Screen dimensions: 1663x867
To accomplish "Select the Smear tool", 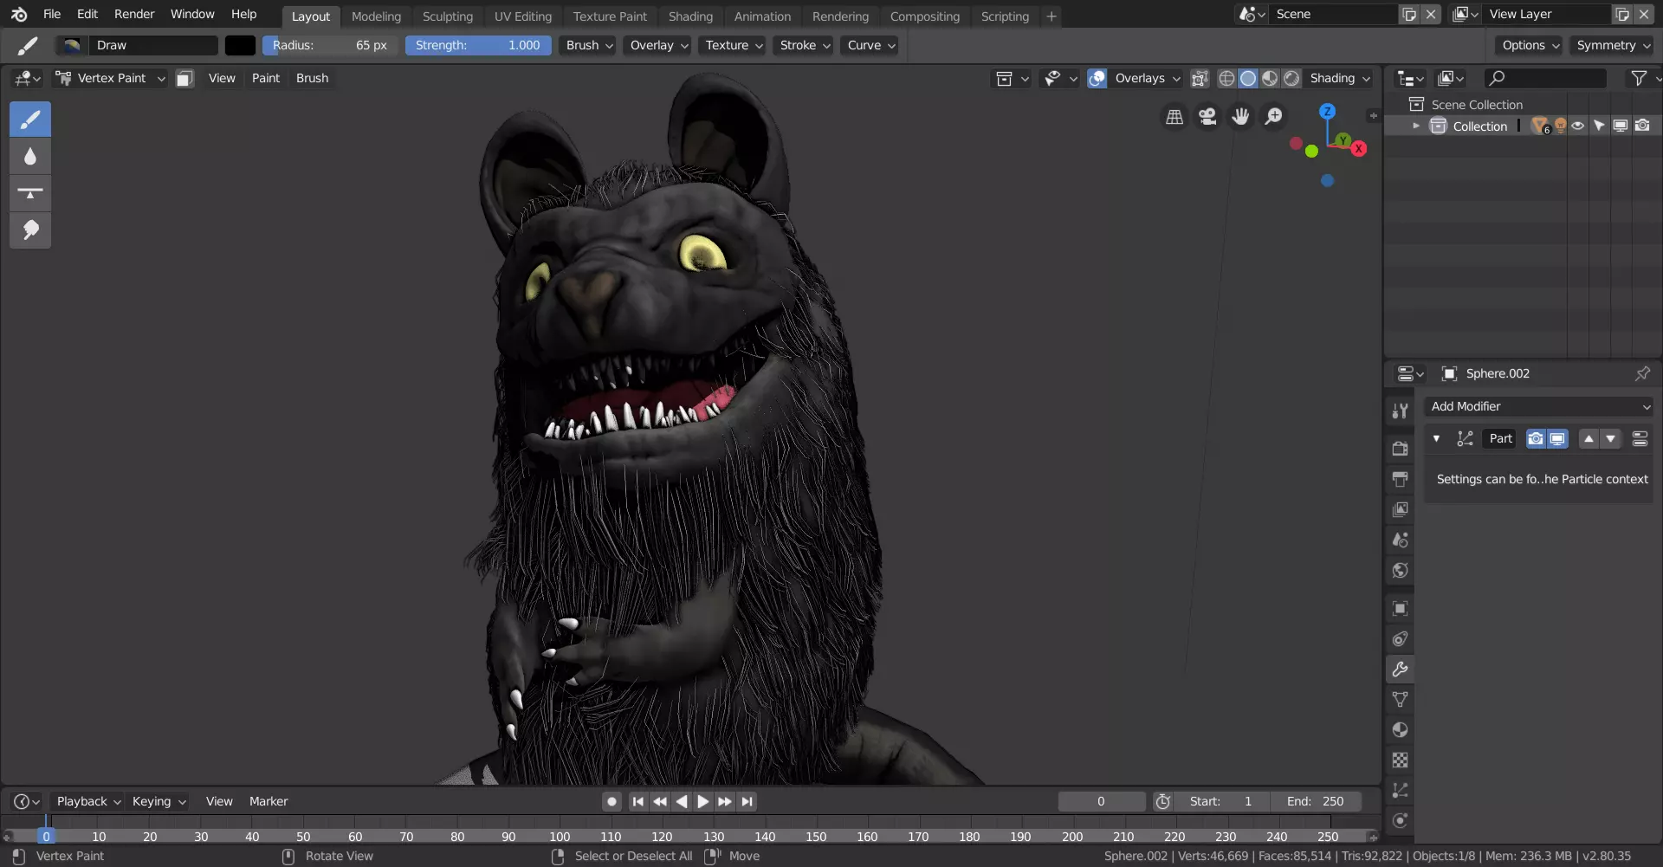I will pyautogui.click(x=30, y=230).
